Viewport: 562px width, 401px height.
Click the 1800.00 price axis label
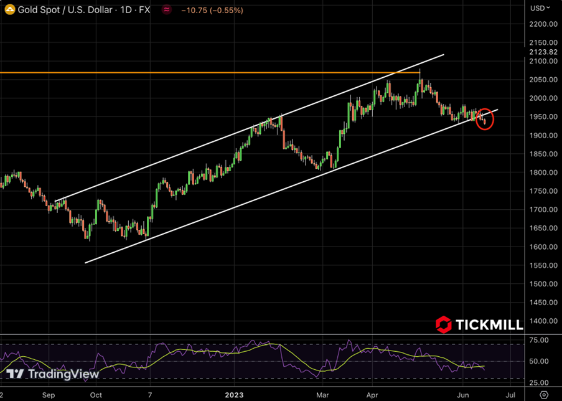click(x=543, y=172)
